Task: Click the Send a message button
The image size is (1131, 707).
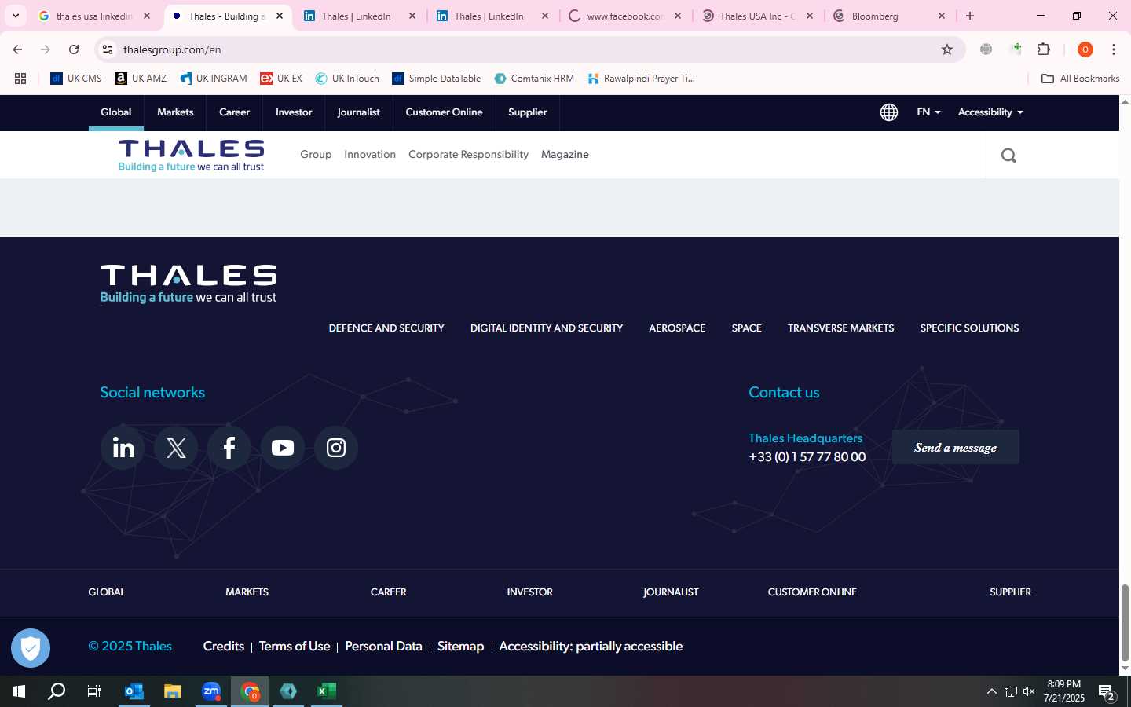Action: coord(955,447)
